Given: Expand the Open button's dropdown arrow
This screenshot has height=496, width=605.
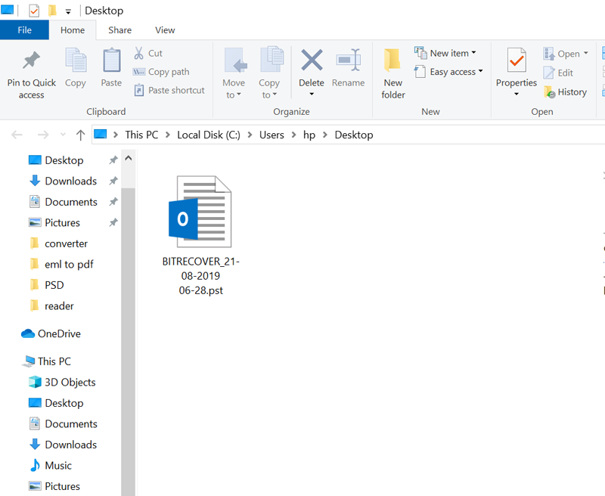Looking at the screenshot, I should [585, 53].
